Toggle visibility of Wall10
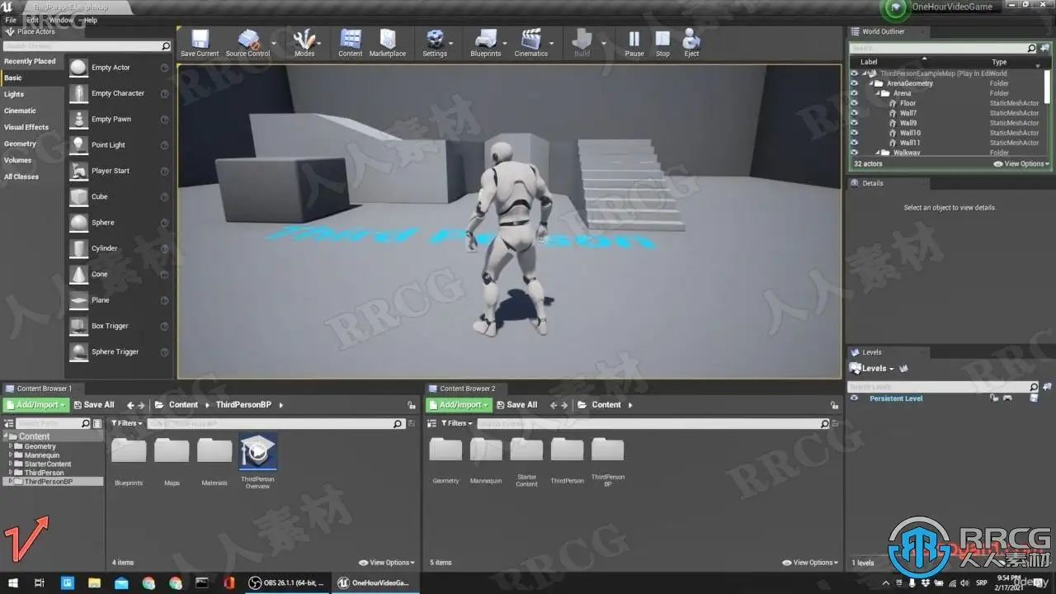Viewport: 1056px width, 594px height. [855, 133]
